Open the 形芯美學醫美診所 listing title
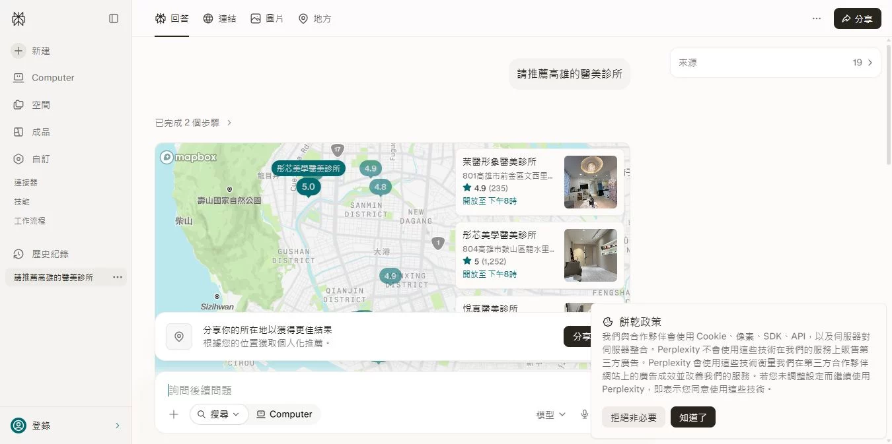 500,235
